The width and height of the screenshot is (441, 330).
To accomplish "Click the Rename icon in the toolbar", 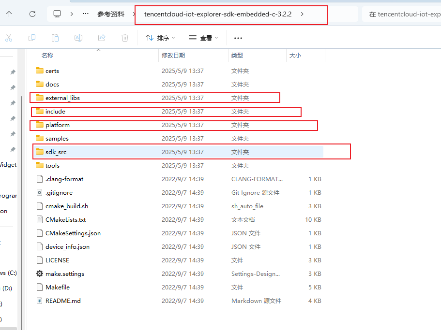I will click(x=78, y=38).
